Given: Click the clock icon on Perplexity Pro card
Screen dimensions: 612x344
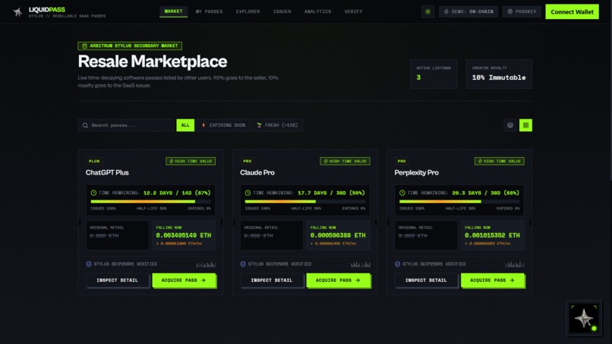Looking at the screenshot, I should coord(402,193).
